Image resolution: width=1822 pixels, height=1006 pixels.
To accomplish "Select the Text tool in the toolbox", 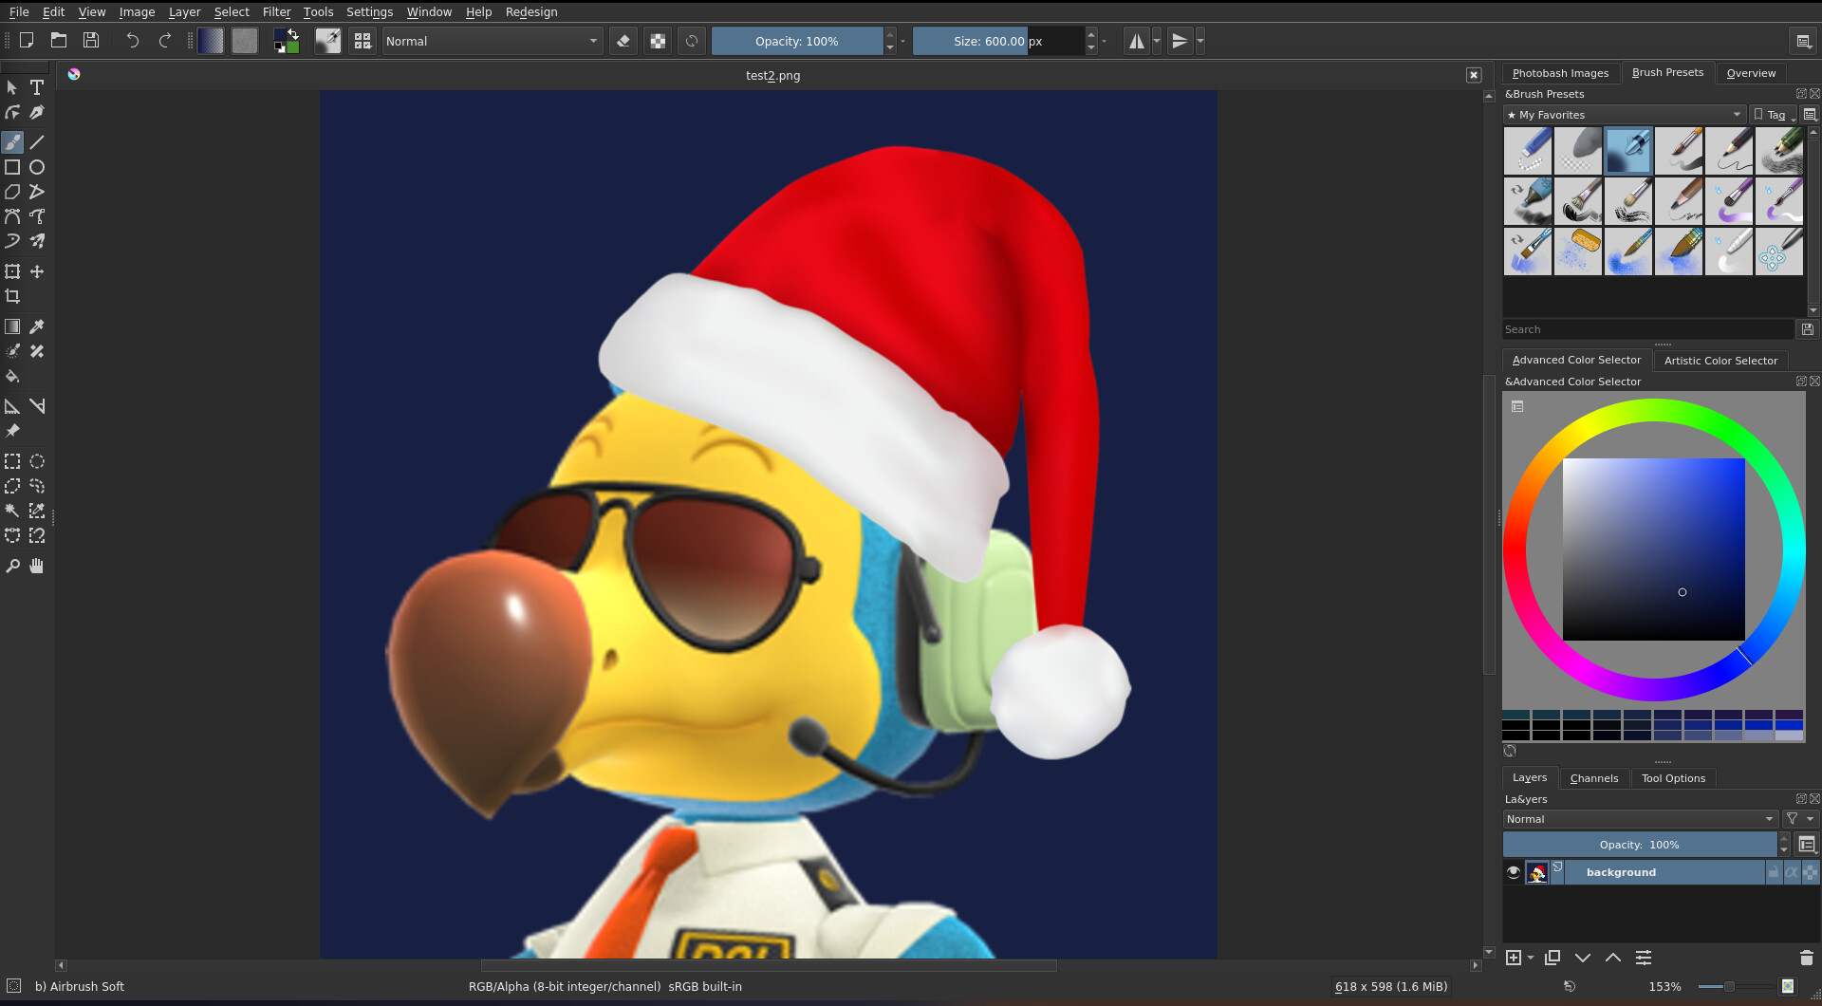I will coord(37,87).
